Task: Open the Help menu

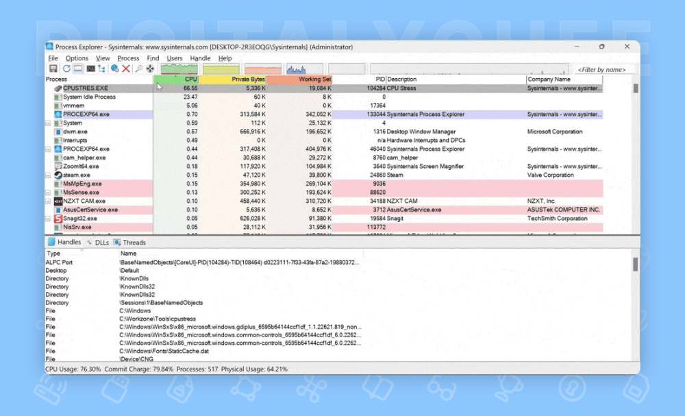Action: click(x=225, y=58)
